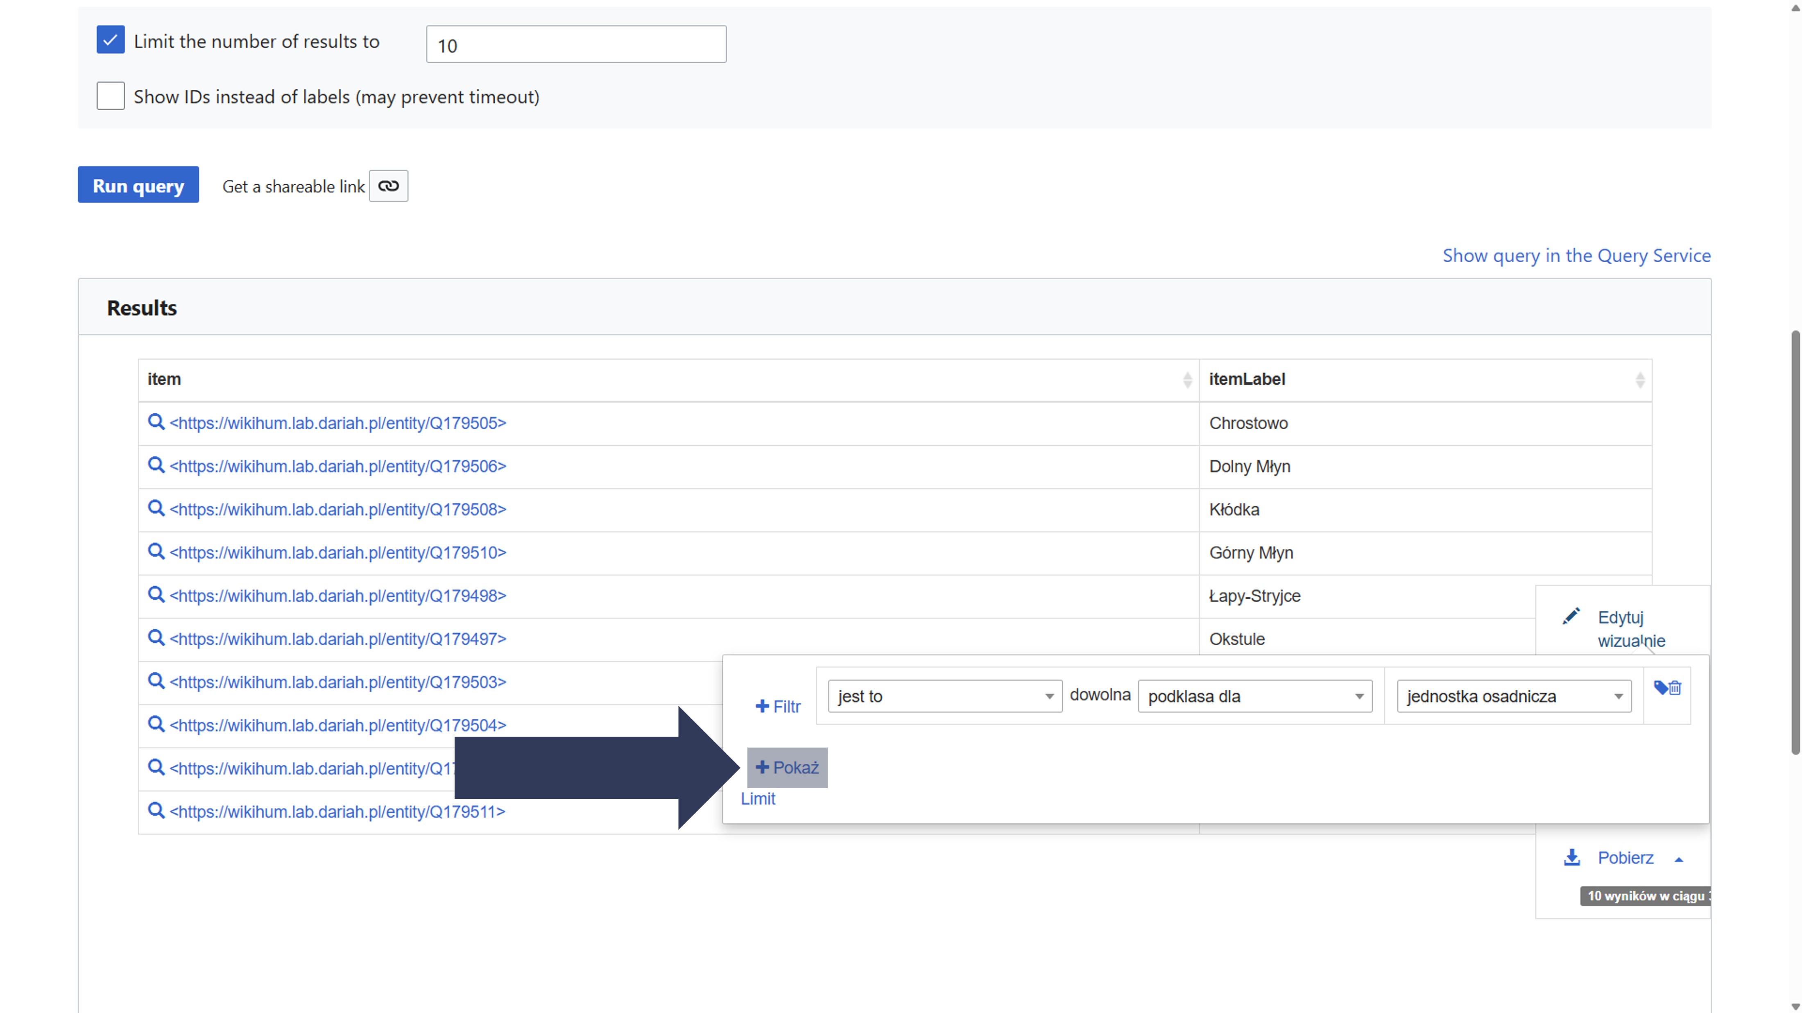Click the results limit input field

click(576, 45)
